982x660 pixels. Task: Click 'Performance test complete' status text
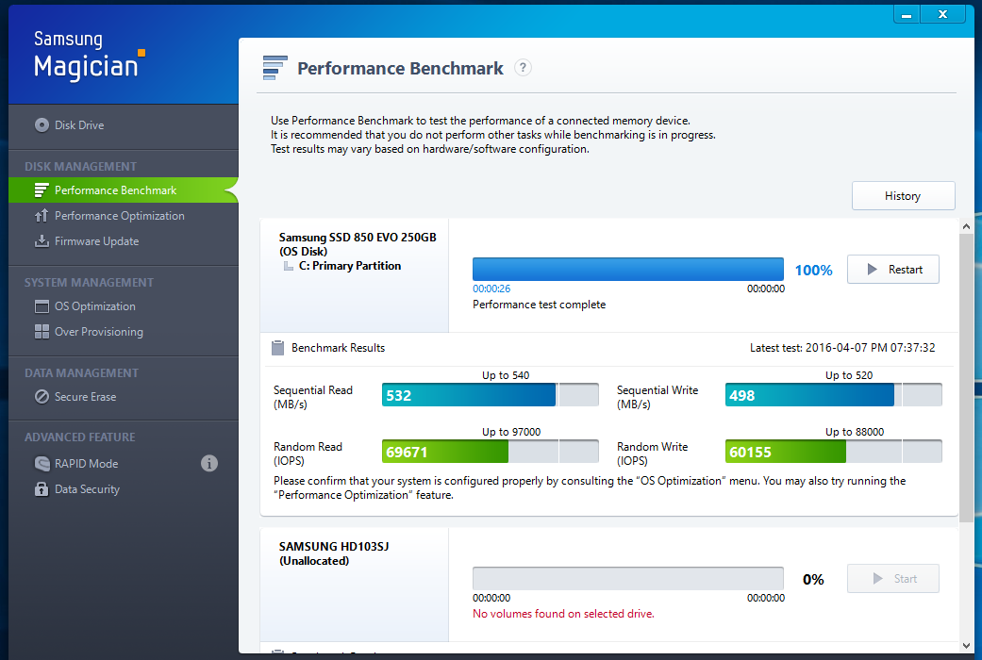point(540,305)
